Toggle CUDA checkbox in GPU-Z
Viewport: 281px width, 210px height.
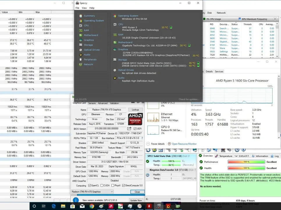click(102, 186)
